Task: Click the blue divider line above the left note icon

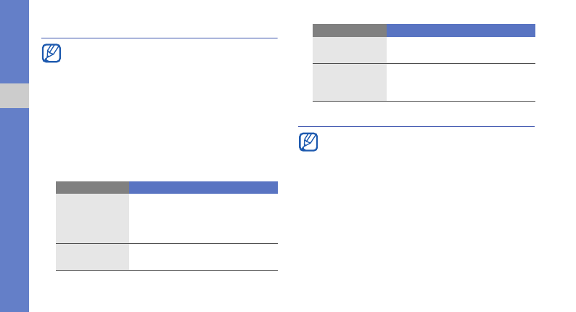Action: tap(160, 38)
